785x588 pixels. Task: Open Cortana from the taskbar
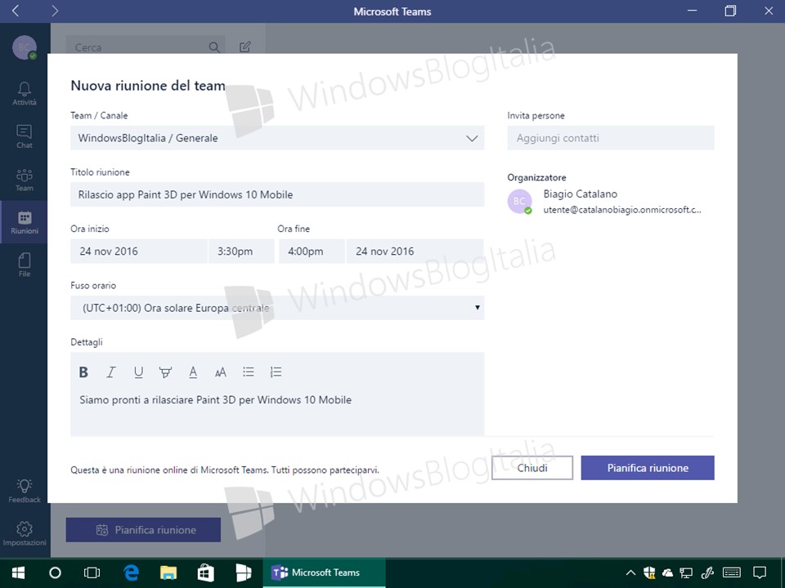point(55,572)
